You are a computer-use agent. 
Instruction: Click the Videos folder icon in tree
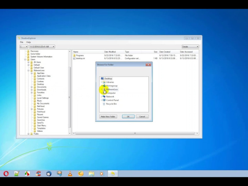click(35, 131)
